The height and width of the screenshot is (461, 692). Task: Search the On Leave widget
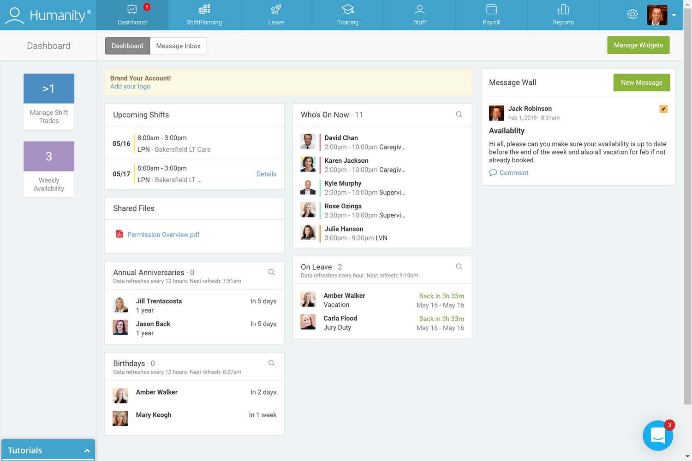pos(459,266)
